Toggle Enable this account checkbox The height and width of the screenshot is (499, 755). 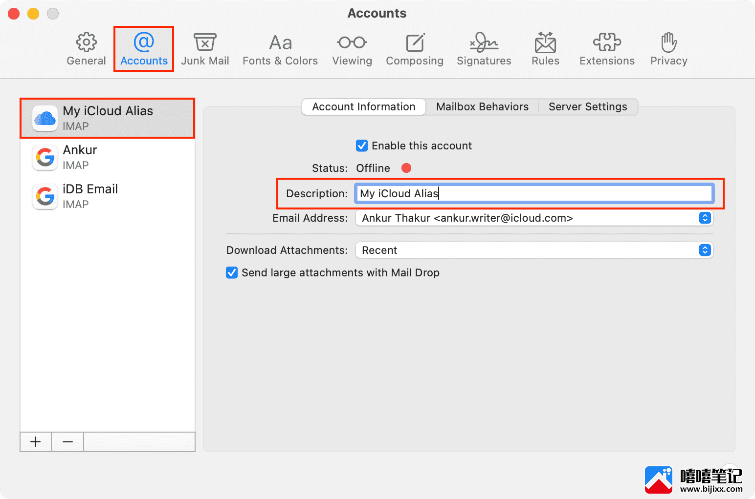362,146
